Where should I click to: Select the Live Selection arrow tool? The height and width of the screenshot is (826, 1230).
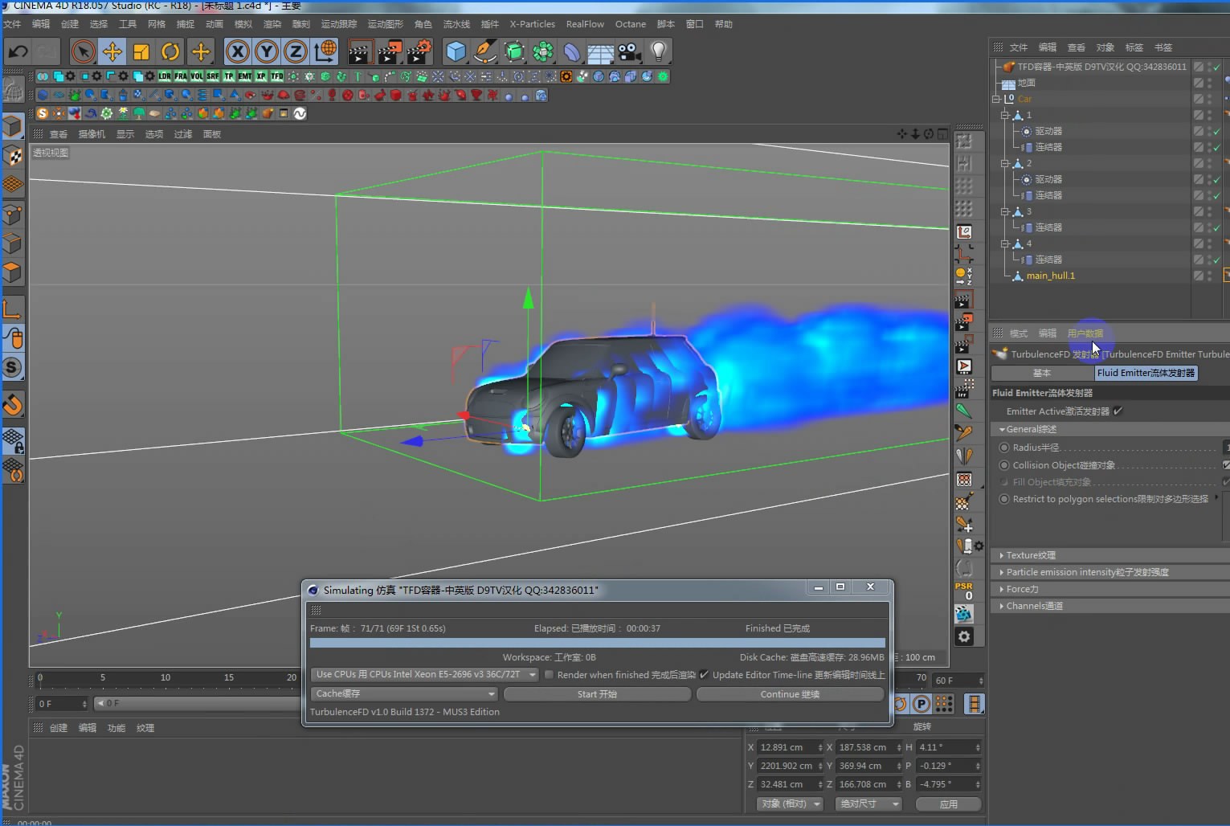[x=83, y=52]
